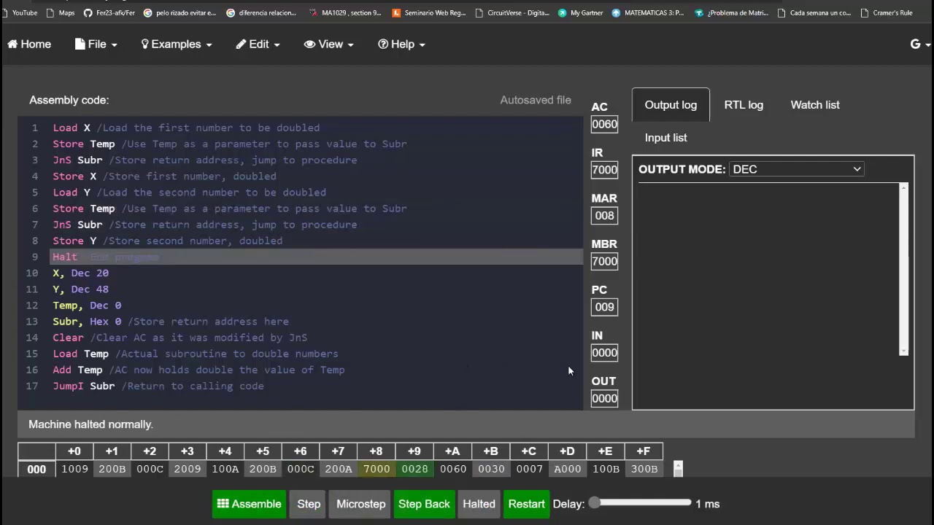Image resolution: width=934 pixels, height=525 pixels.
Task: Change the OUTPUT MODE select from DEC
Action: click(796, 169)
